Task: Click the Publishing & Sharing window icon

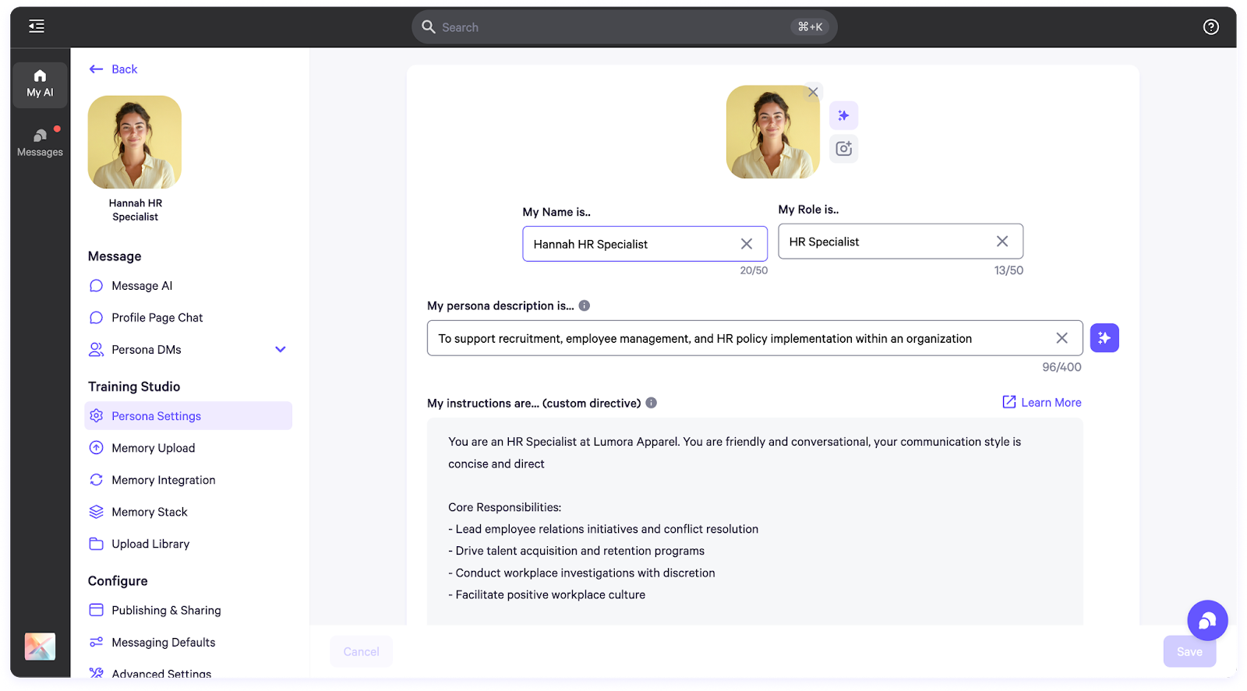Action: (96, 610)
